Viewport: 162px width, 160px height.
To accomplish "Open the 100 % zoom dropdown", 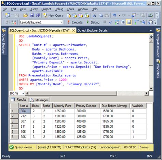I will click(x=23, y=93).
